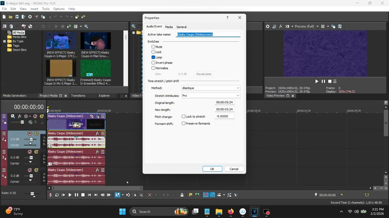Mute audio track 2 with its Mute button
This screenshot has width=389, height=218.
[x=30, y=134]
